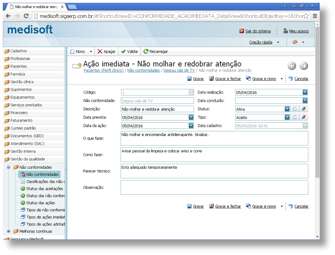Click the page vertical scrollbar down arrow
335x255 pixels.
pyautogui.click(x=317, y=237)
